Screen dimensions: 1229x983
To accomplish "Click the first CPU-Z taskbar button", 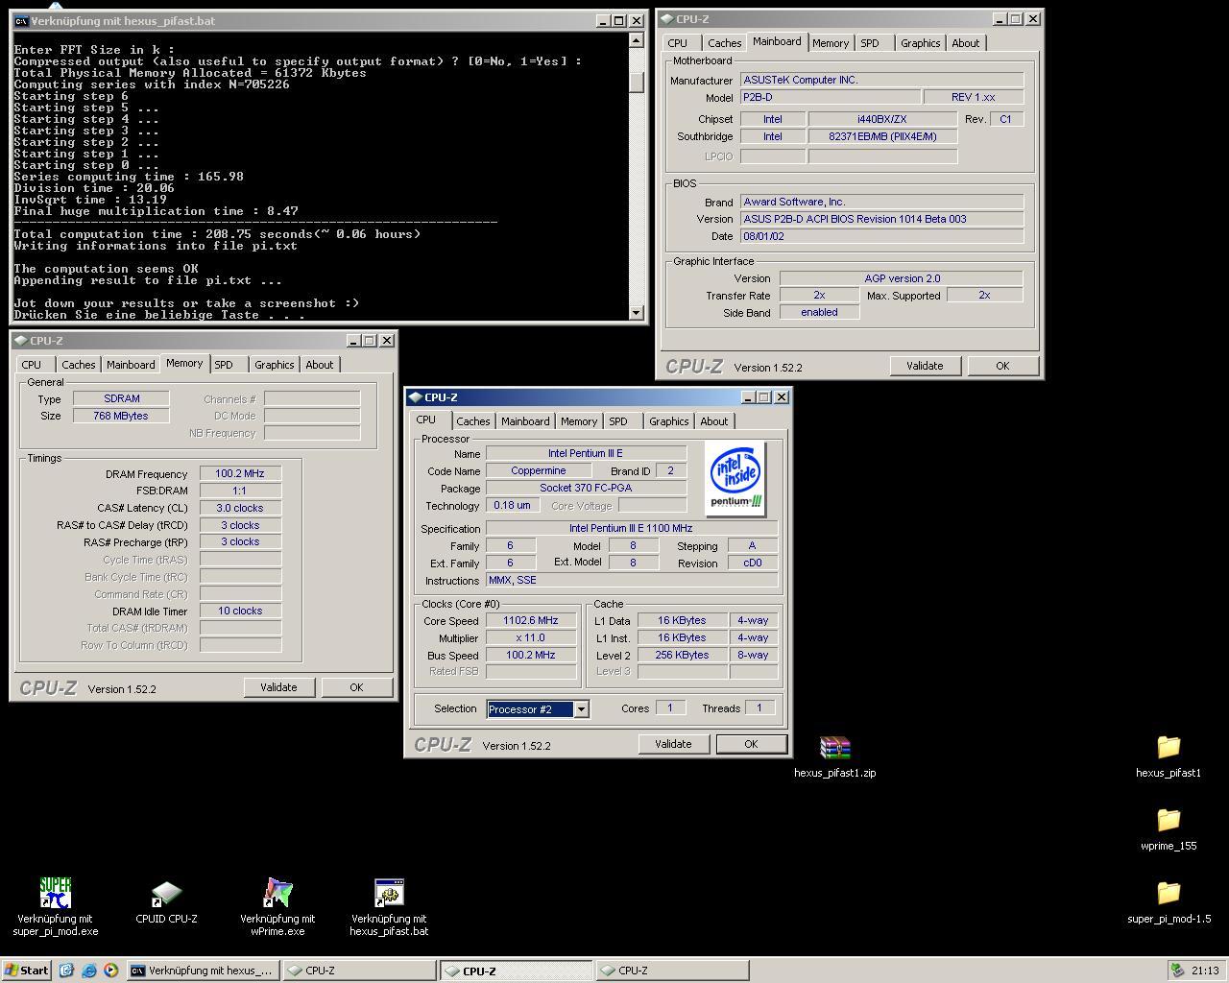I will click(359, 971).
